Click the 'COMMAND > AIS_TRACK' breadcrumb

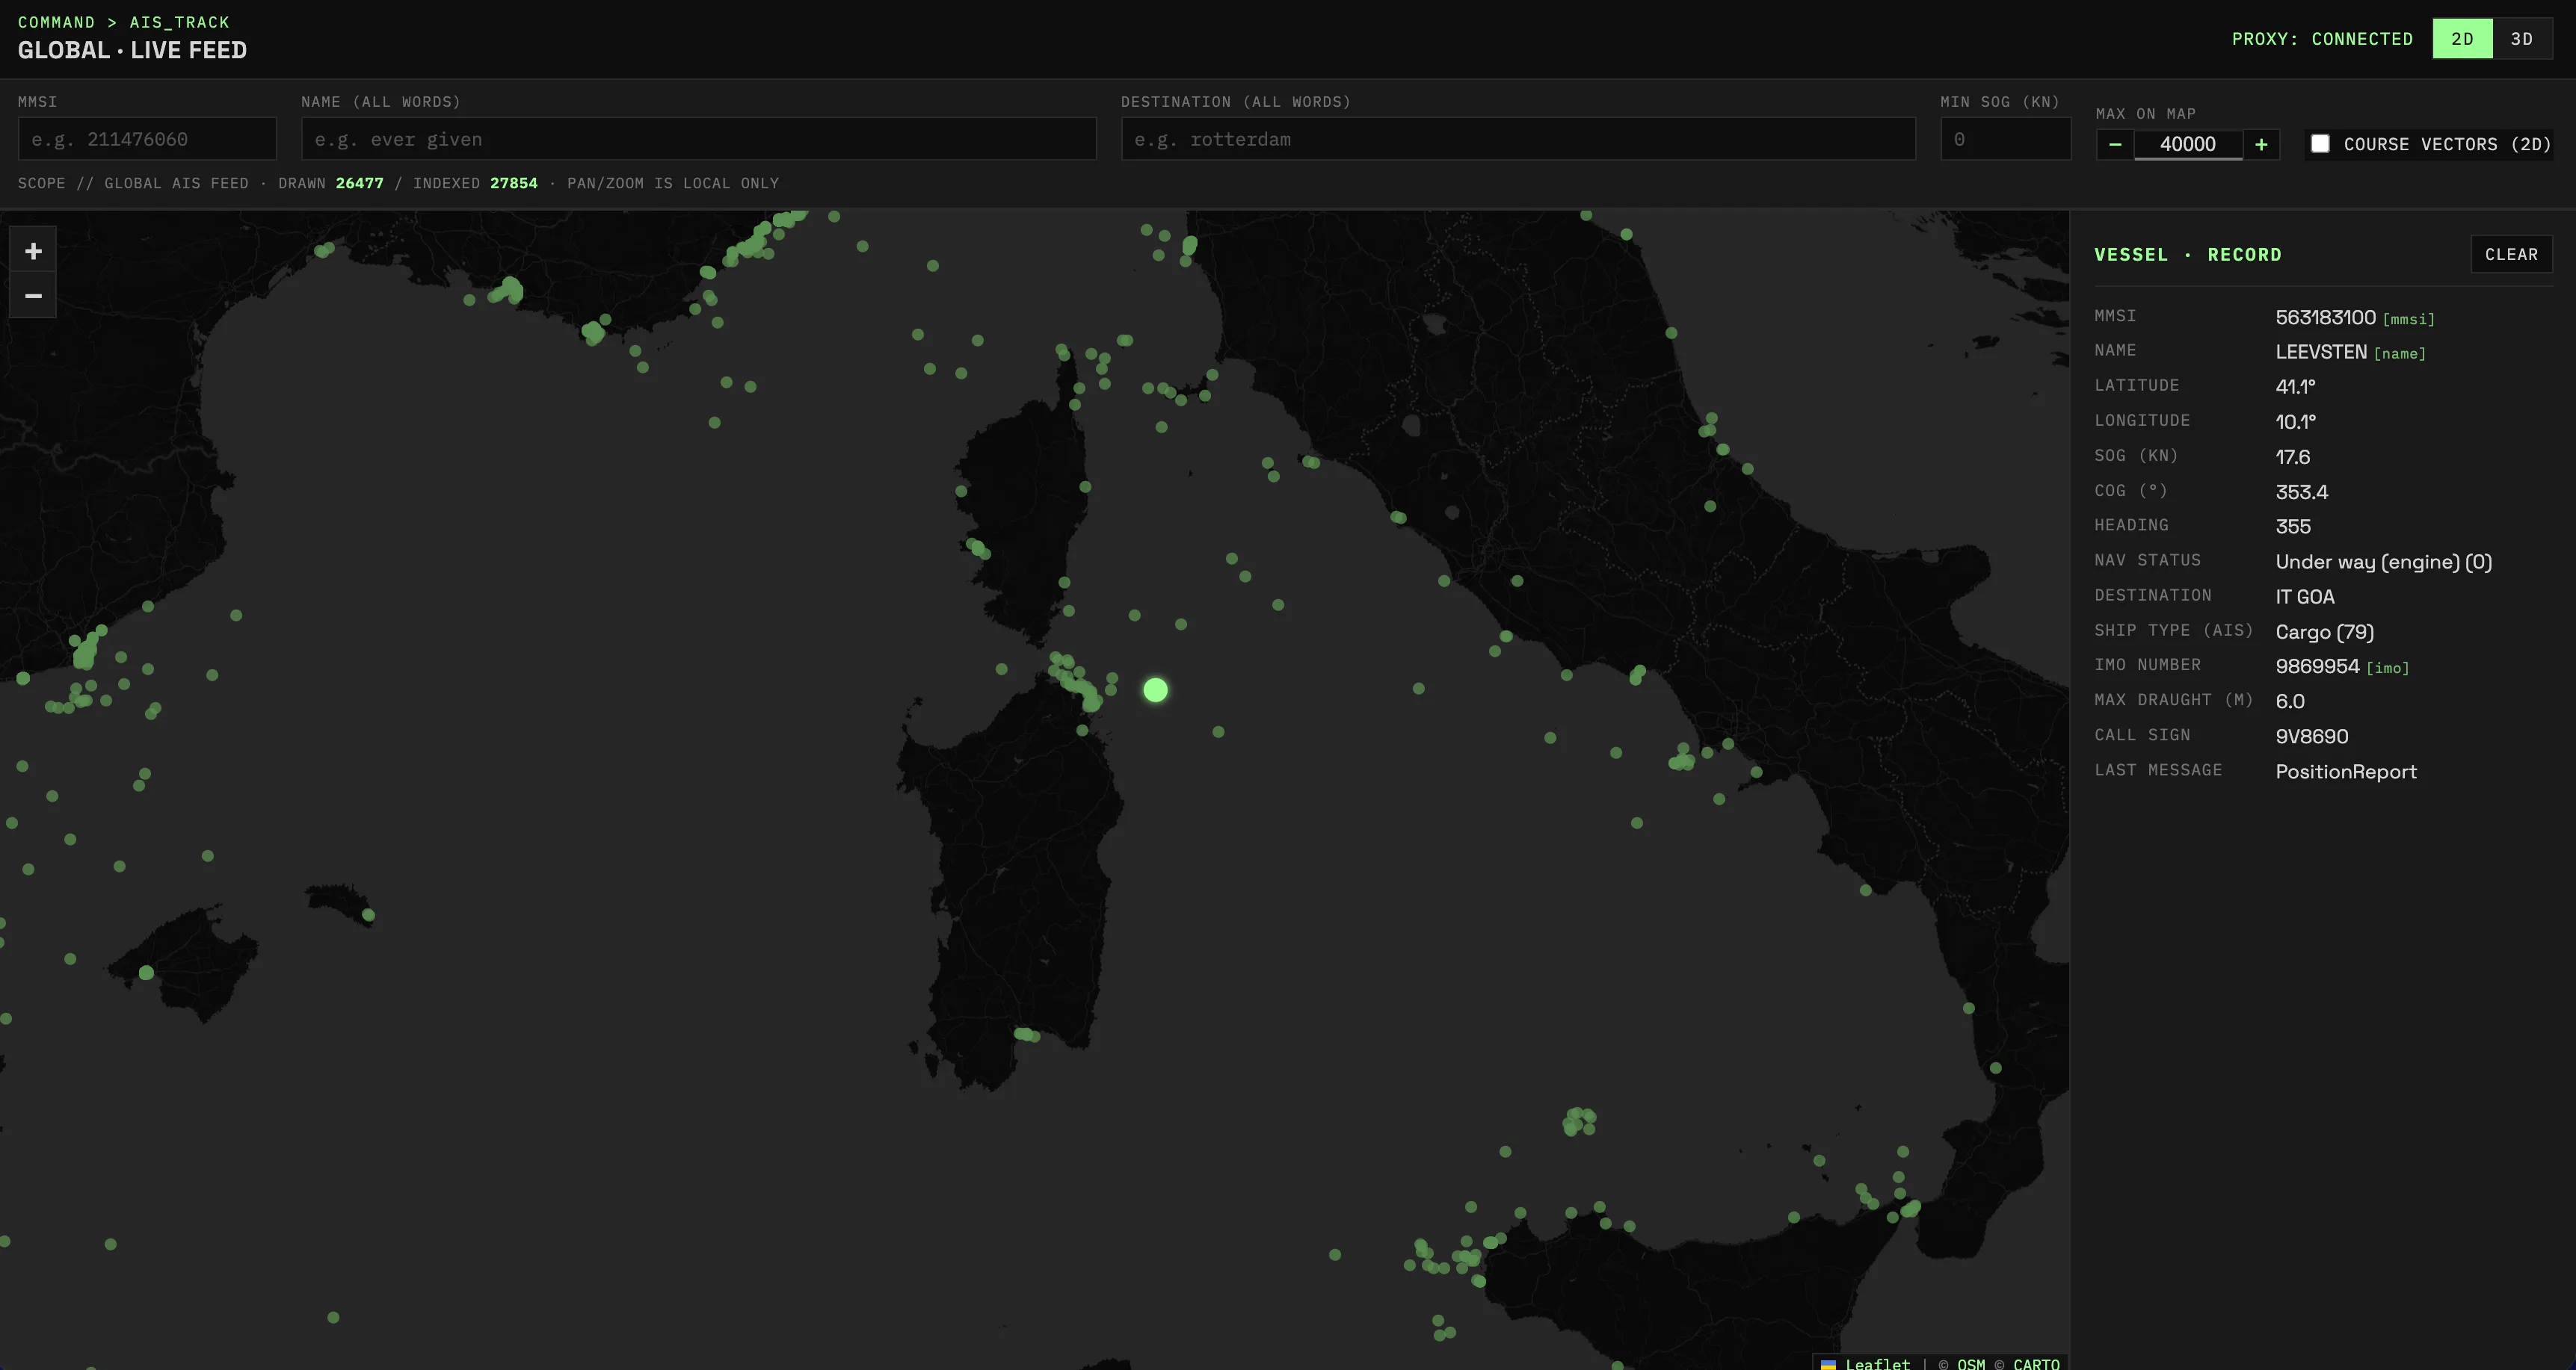pos(124,22)
